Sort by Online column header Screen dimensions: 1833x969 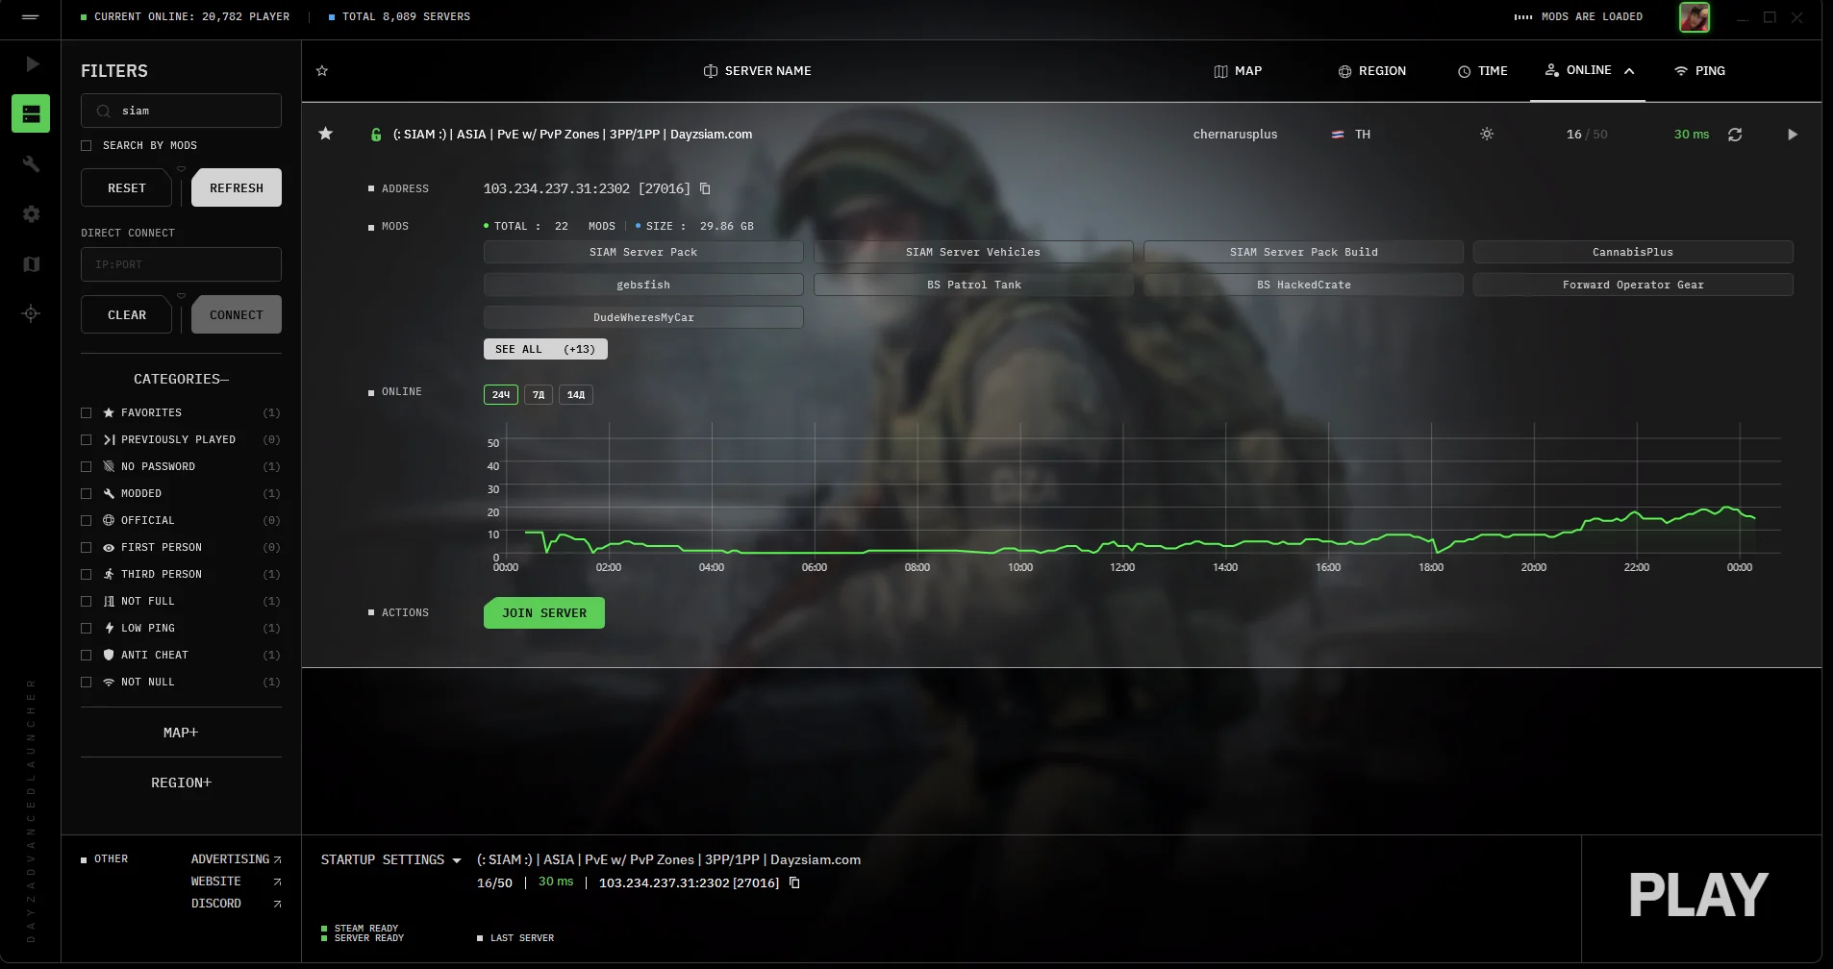(x=1588, y=70)
